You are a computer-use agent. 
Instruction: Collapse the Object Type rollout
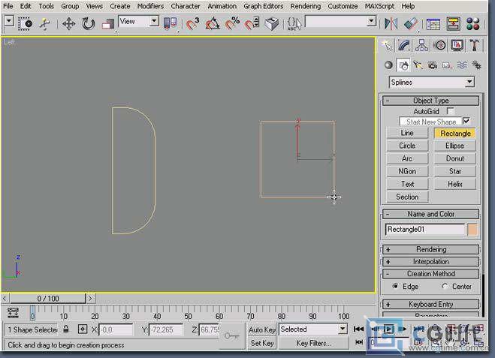pyautogui.click(x=430, y=101)
